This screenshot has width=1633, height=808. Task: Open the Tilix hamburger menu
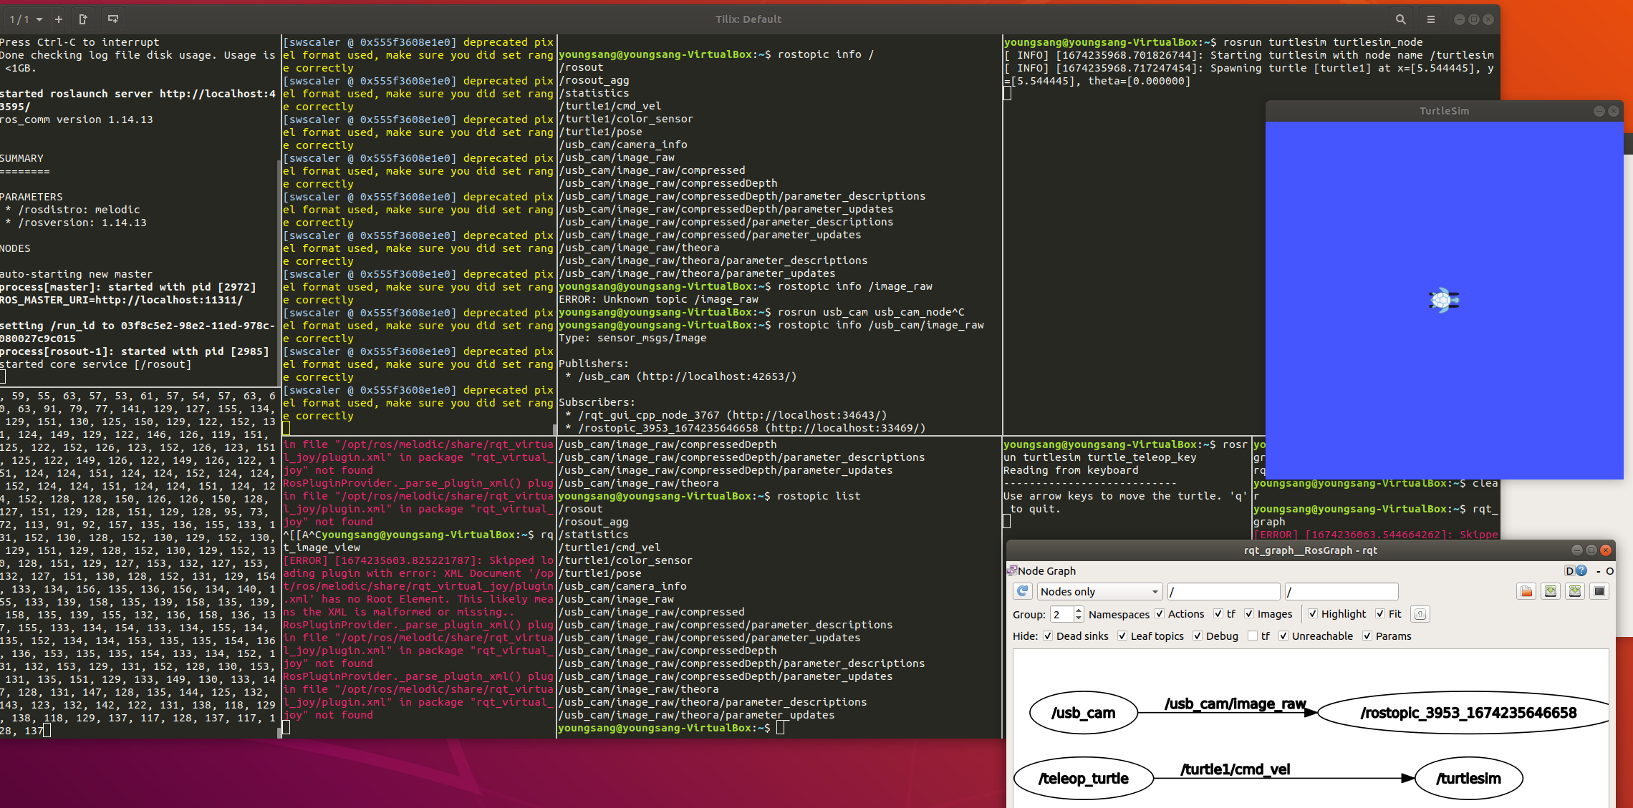pyautogui.click(x=1431, y=19)
